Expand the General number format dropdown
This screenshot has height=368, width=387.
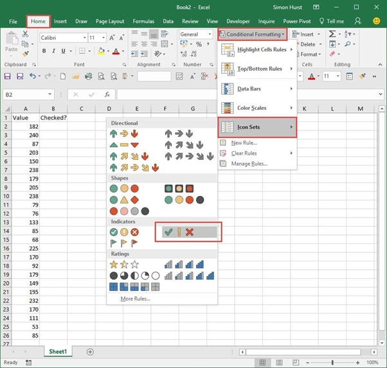(x=209, y=35)
